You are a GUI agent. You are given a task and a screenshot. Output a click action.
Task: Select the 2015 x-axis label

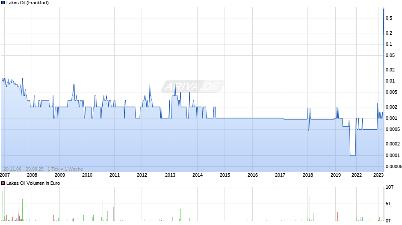click(225, 175)
